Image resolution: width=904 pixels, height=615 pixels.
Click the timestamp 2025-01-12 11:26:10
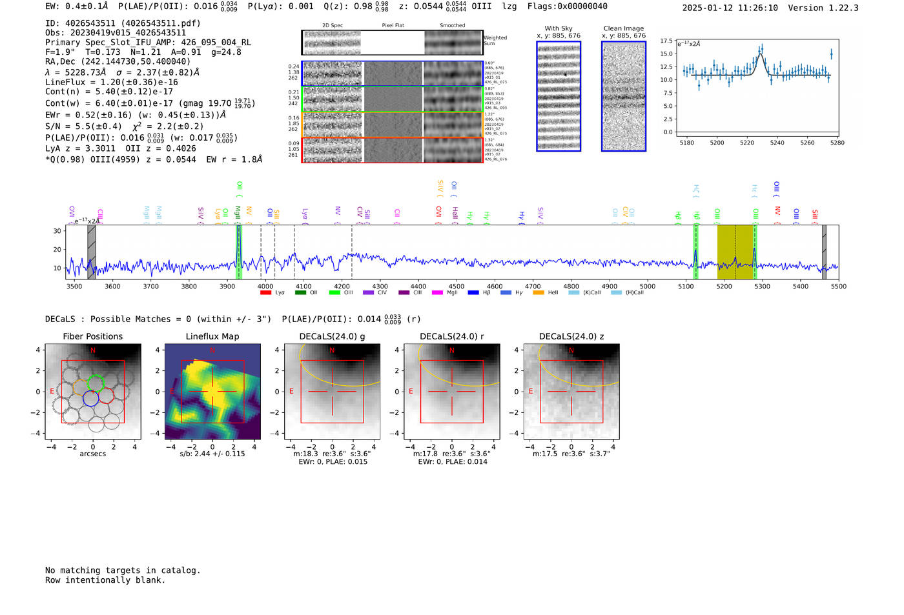730,8
